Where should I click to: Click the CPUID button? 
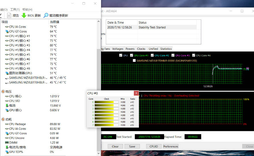tap(154, 146)
